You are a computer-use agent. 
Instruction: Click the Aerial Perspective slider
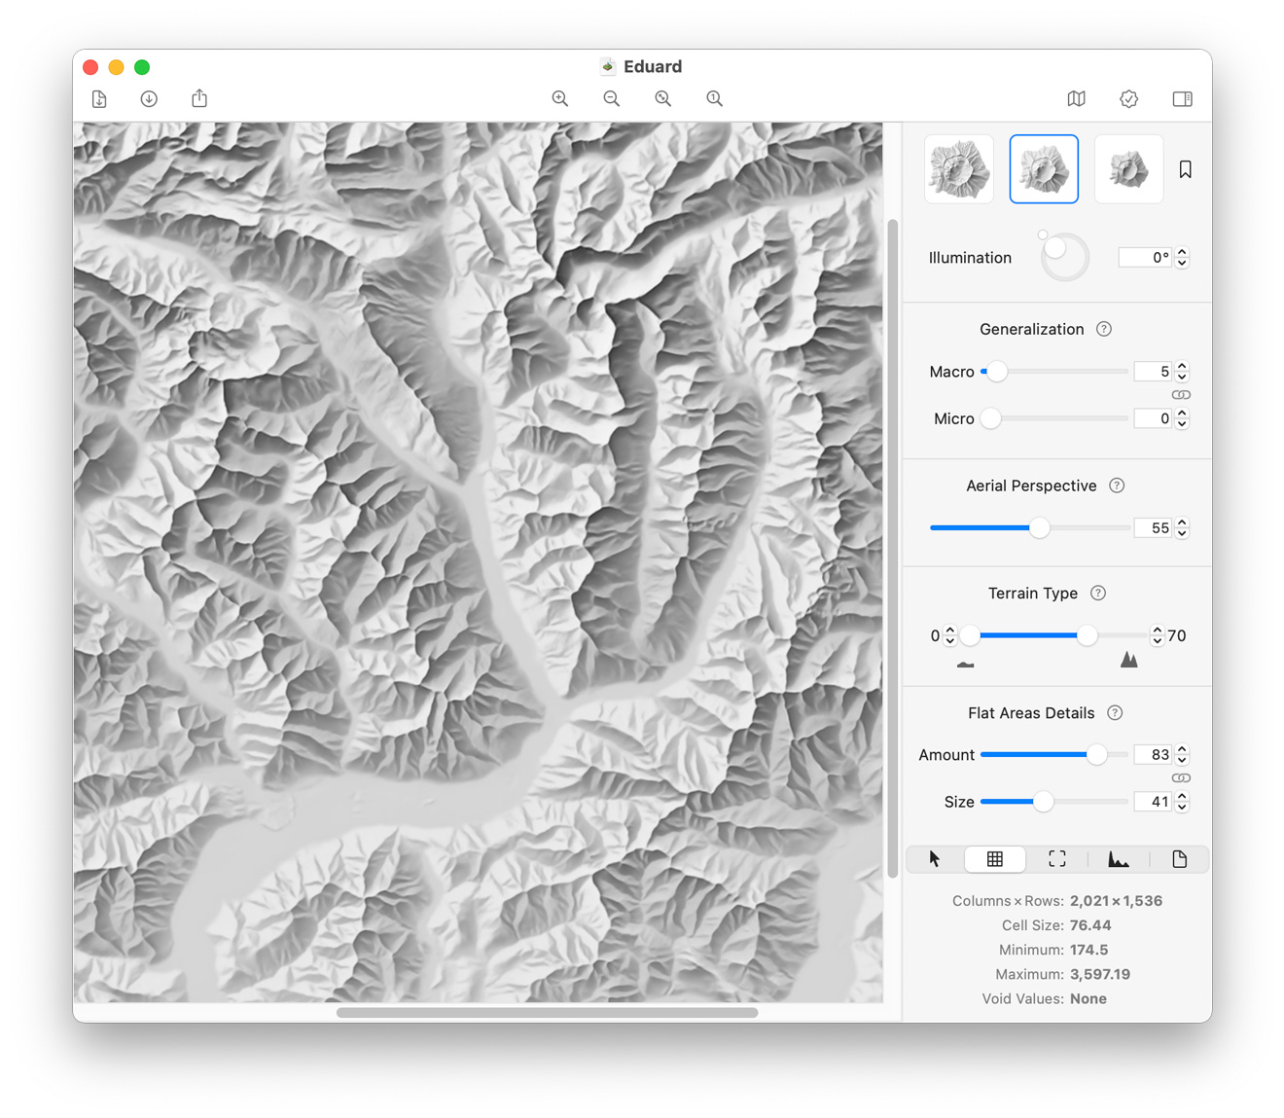tap(1029, 527)
